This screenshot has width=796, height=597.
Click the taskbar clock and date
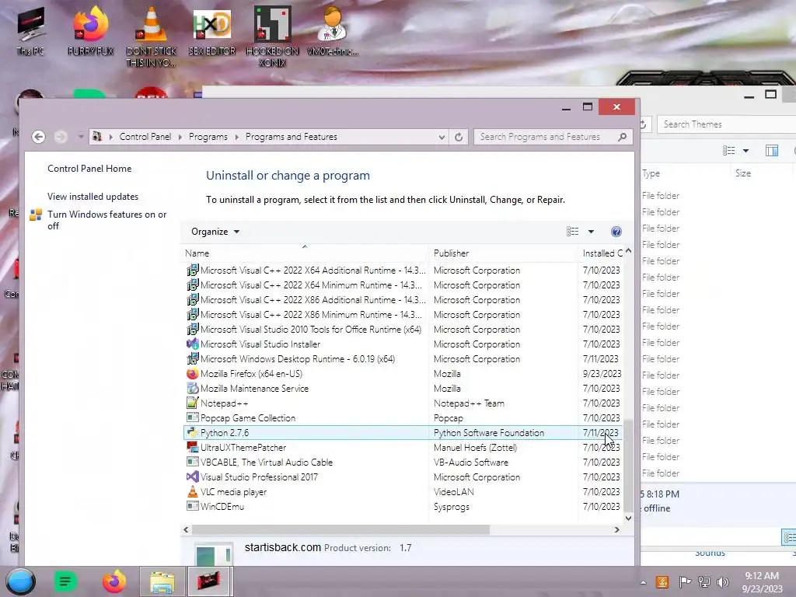762,582
